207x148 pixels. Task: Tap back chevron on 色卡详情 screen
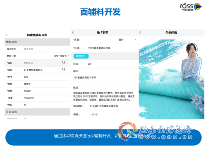pos(140,33)
